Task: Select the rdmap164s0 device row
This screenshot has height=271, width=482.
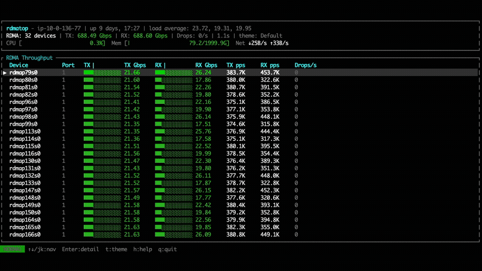Action: [x=240, y=220]
